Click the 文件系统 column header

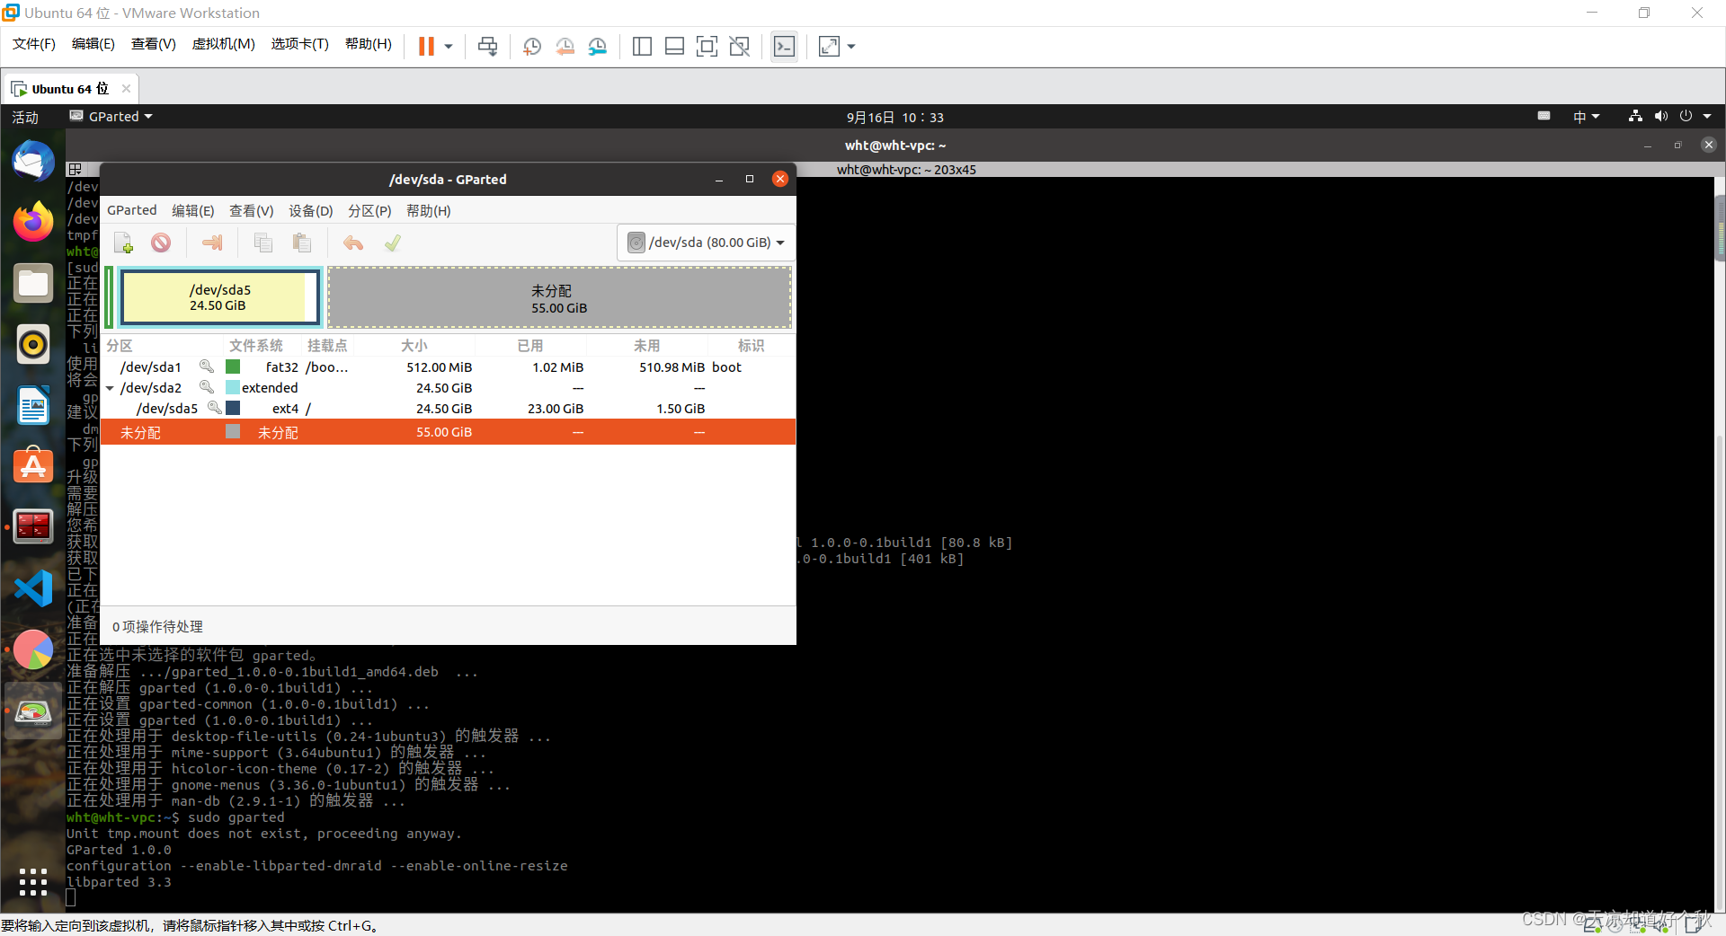click(256, 346)
